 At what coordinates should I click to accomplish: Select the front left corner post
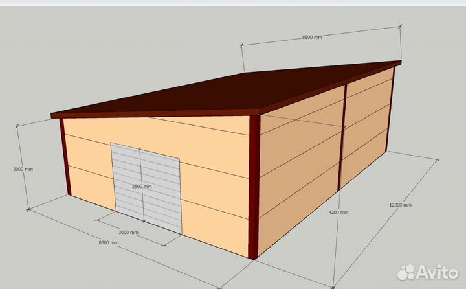[65, 156]
